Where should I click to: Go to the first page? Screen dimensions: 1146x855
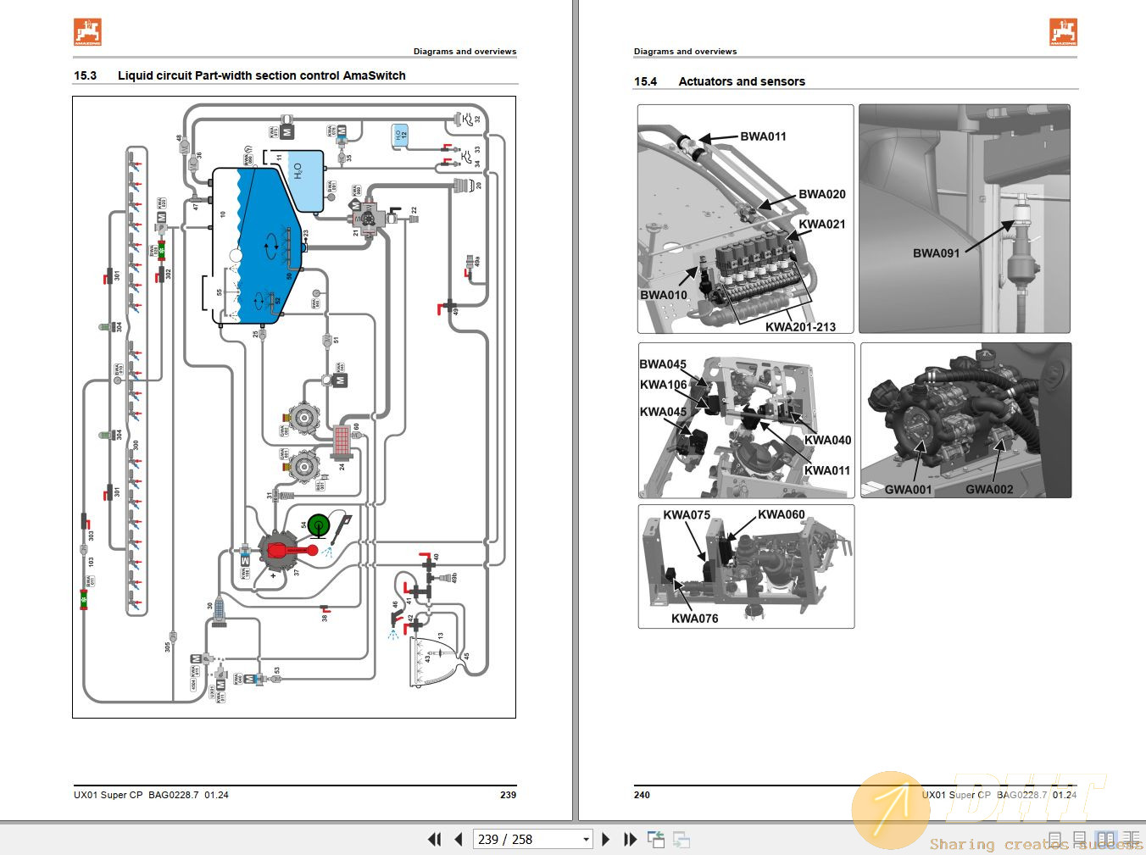coord(434,839)
